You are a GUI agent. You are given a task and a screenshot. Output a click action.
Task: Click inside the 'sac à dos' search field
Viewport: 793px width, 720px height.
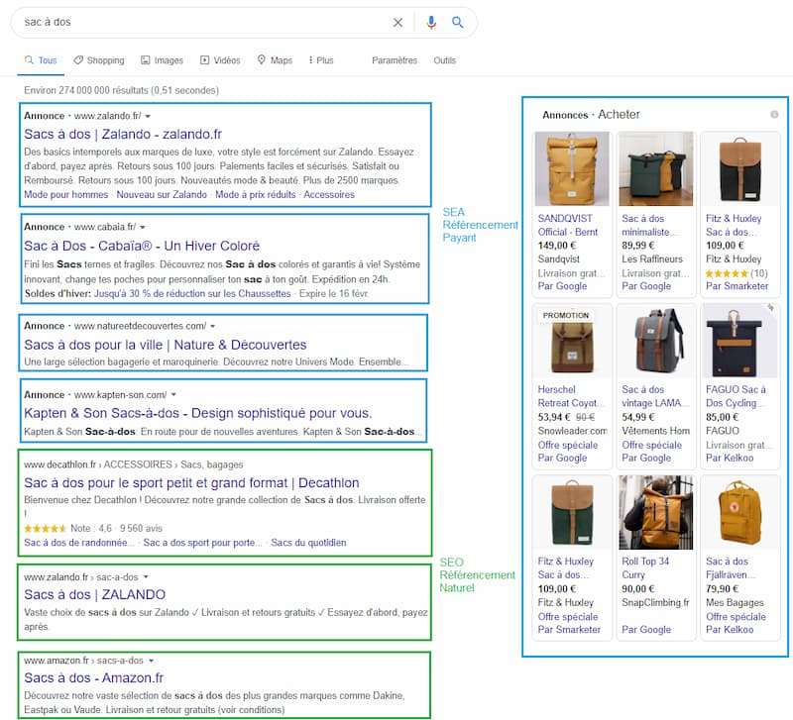[202, 22]
